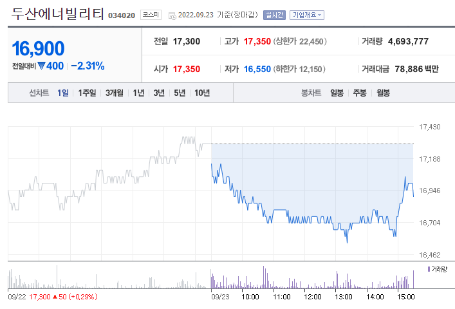Click the down-arrow change icon beside 400
Viewport: 455px width, 309px height.
pos(41,66)
